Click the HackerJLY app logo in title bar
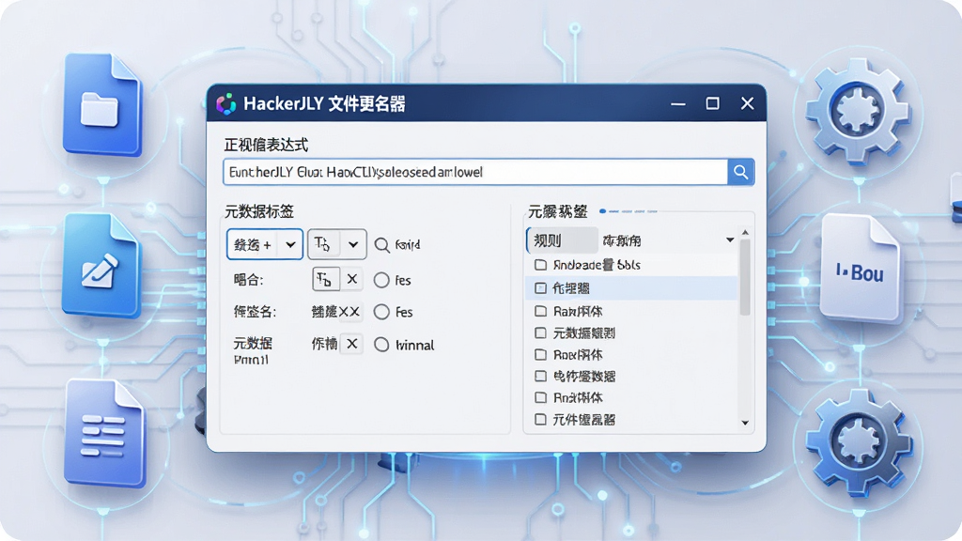The height and width of the screenshot is (541, 962). 226,103
